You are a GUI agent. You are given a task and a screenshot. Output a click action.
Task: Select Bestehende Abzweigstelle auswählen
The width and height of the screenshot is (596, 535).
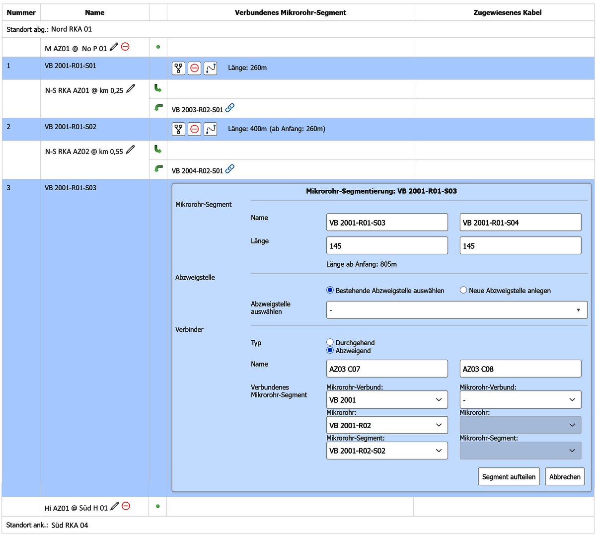[329, 290]
